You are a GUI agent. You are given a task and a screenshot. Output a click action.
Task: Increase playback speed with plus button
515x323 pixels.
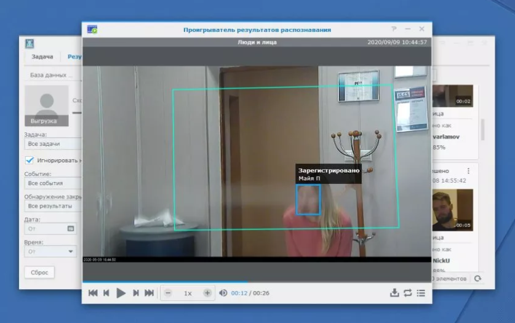pyautogui.click(x=207, y=293)
